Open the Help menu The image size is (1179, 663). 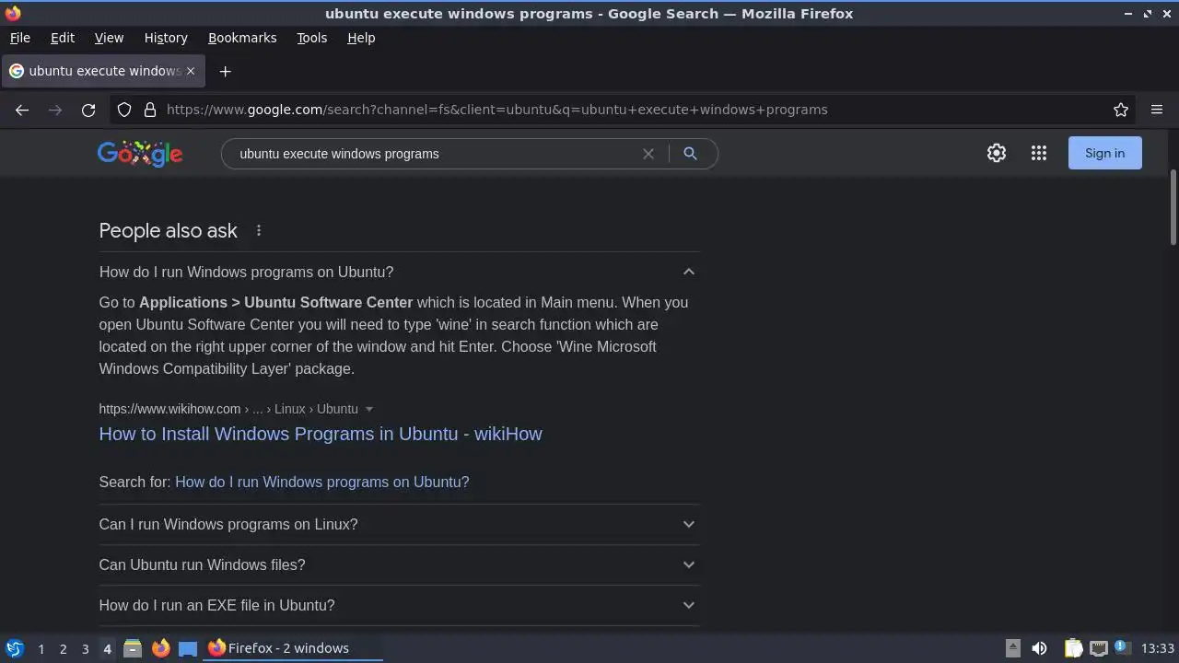361,38
